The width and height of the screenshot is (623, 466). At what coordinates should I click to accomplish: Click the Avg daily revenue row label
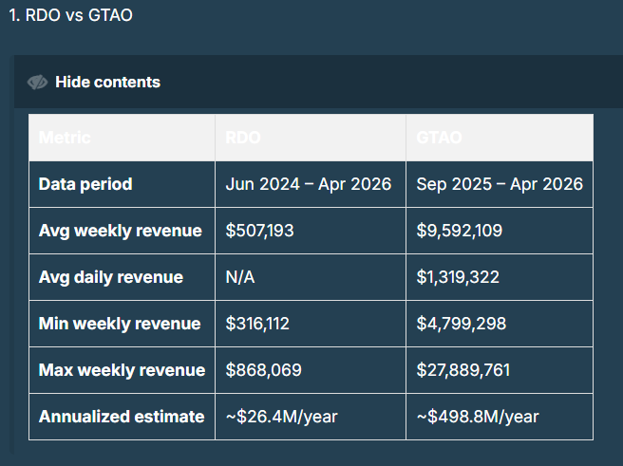tap(111, 277)
